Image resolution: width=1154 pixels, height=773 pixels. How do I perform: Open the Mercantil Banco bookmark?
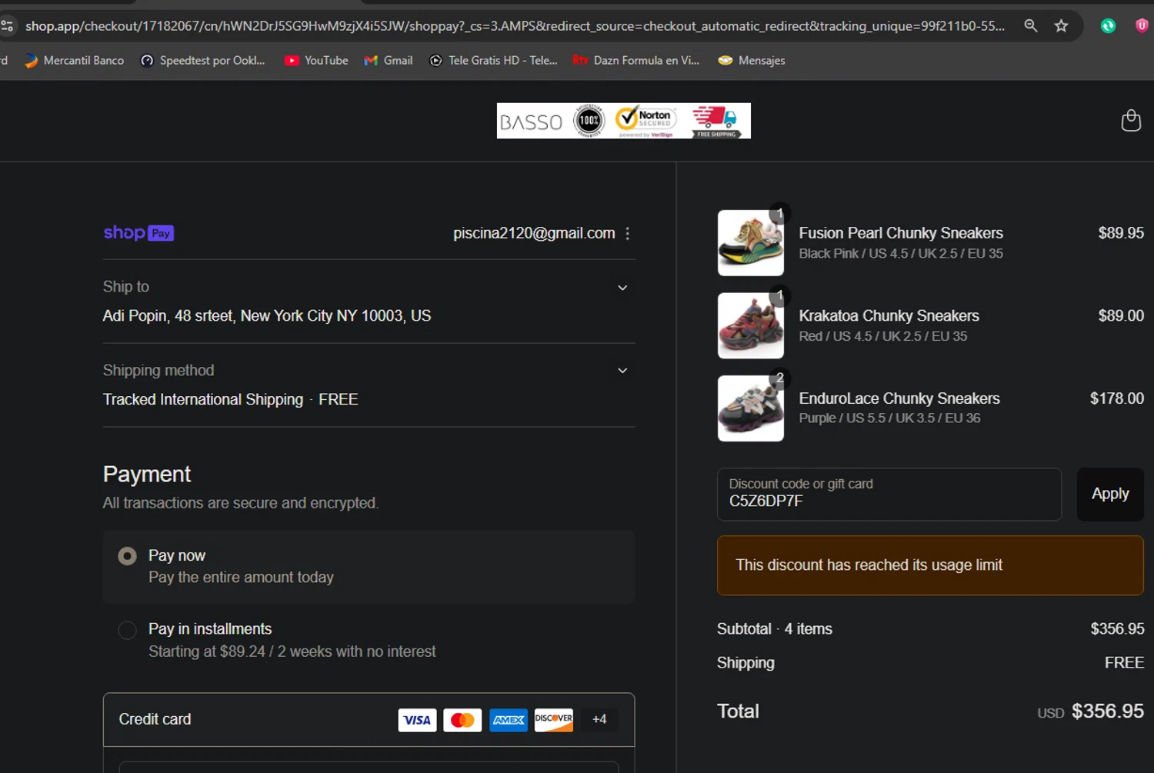click(x=74, y=60)
